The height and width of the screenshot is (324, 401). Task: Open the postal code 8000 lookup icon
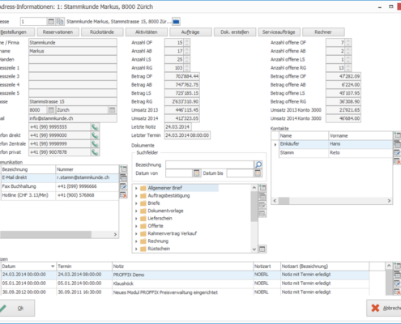click(51, 110)
